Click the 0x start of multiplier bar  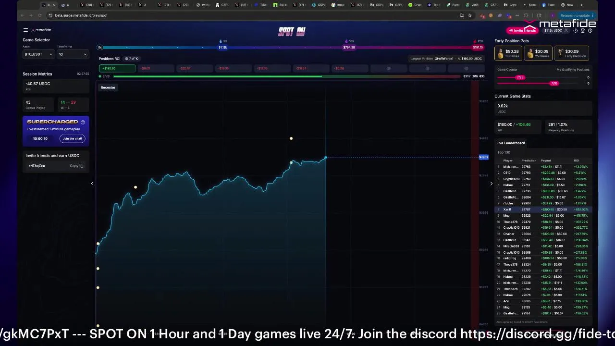tap(100, 47)
